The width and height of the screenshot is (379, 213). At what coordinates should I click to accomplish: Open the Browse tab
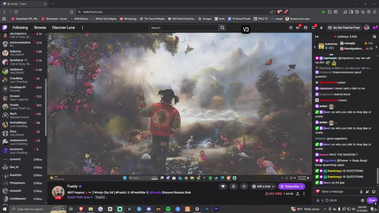point(40,28)
